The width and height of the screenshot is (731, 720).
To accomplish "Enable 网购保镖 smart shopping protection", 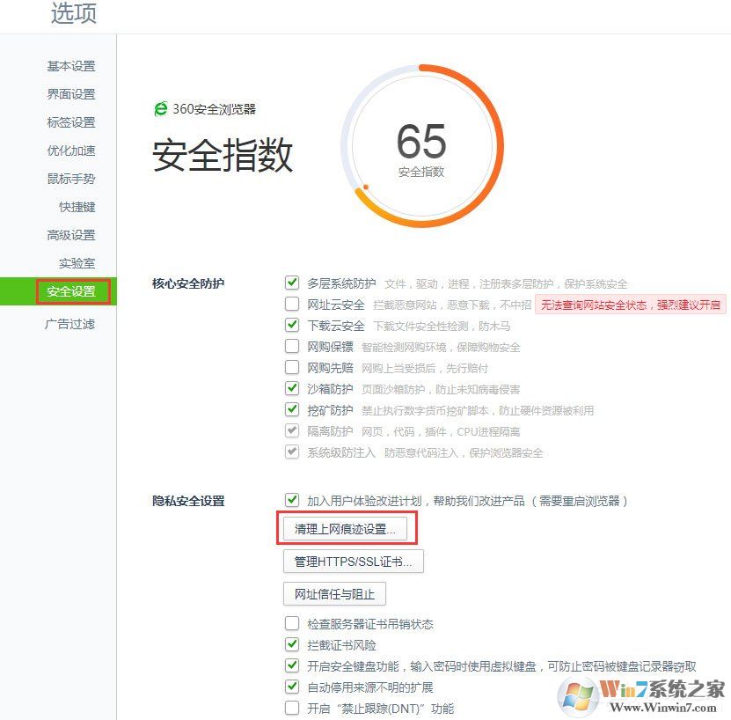I will tap(291, 346).
